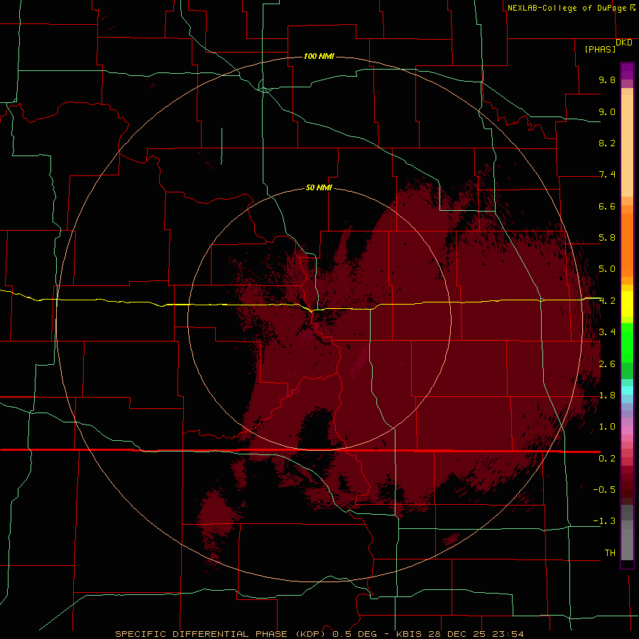639x639 pixels.
Task: Click the 0.2 legend value
Action: pos(607,458)
